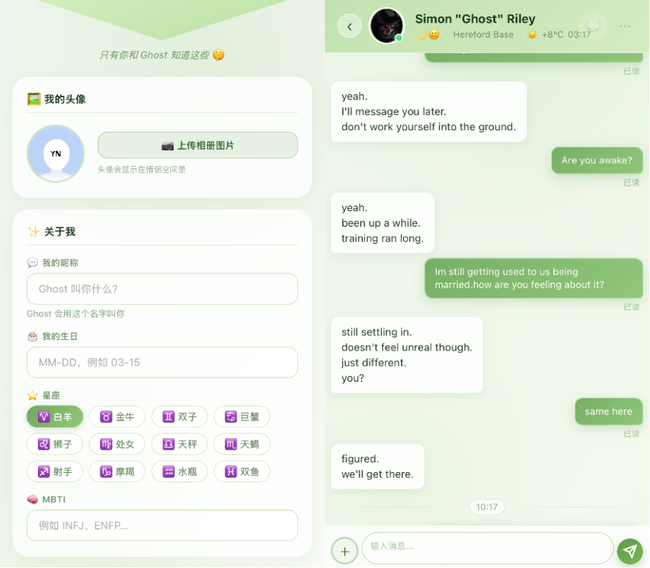
Task: Tap the speech bubble icon in the header
Action: pos(593,26)
